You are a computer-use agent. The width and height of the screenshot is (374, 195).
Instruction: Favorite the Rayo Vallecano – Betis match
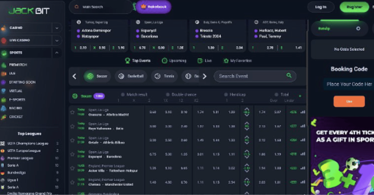72,126
